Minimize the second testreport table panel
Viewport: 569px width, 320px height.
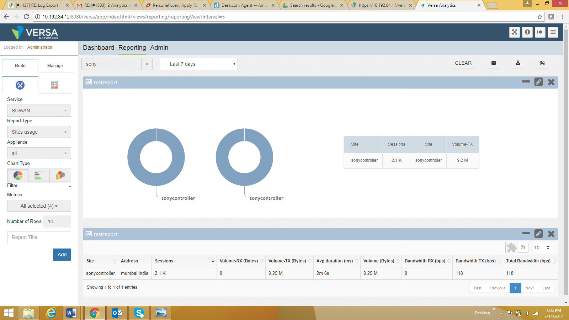[x=526, y=233]
